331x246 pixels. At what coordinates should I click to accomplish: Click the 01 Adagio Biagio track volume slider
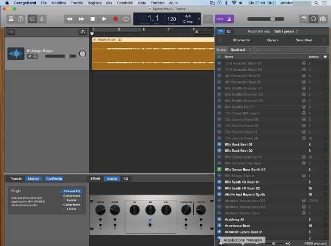coord(61,56)
